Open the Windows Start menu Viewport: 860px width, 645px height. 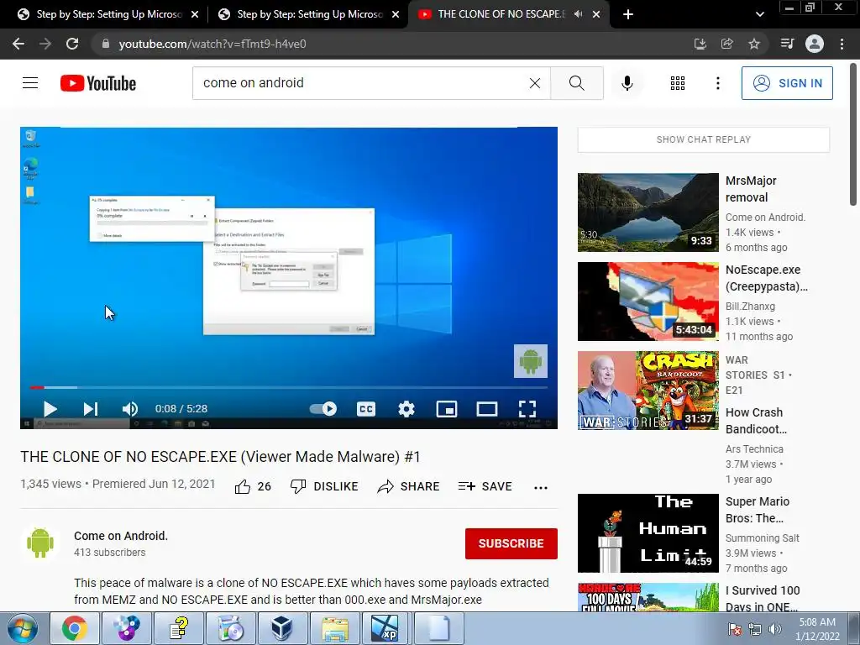tap(23, 628)
